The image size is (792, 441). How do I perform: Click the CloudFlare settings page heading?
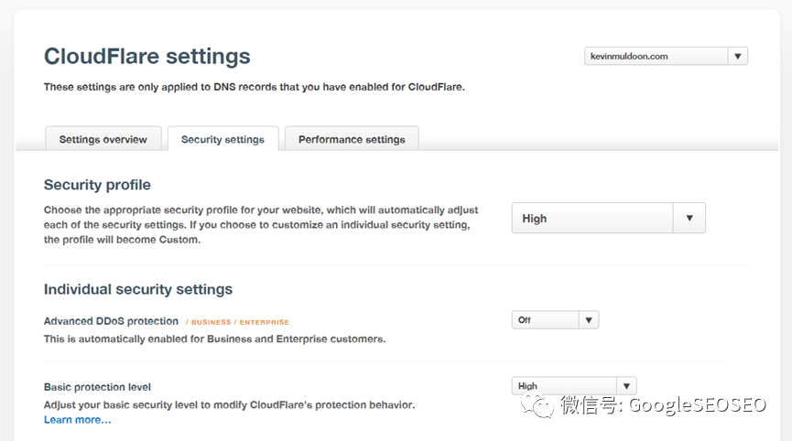coord(147,56)
